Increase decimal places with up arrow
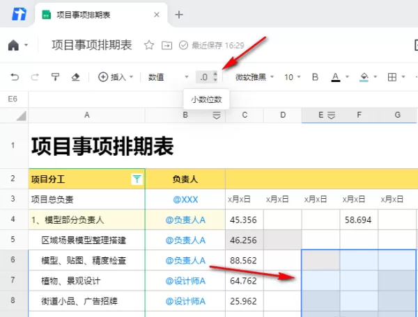Viewport: 418px width, 317px height. click(x=215, y=74)
